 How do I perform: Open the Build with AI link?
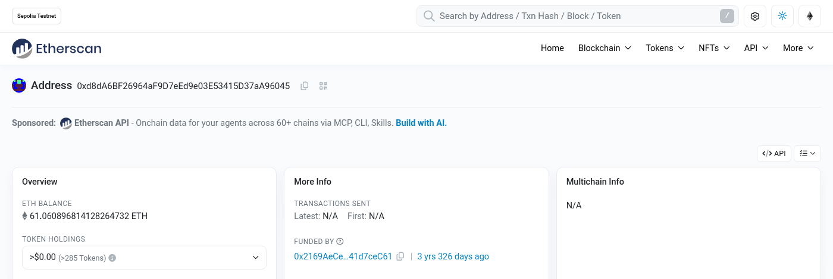[421, 123]
